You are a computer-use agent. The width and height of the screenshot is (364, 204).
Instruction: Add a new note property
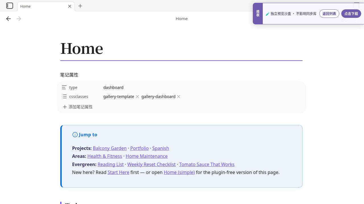[78, 107]
